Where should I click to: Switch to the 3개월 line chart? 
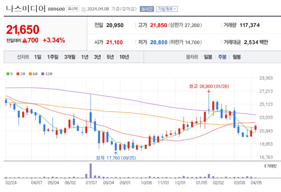tap(70, 57)
